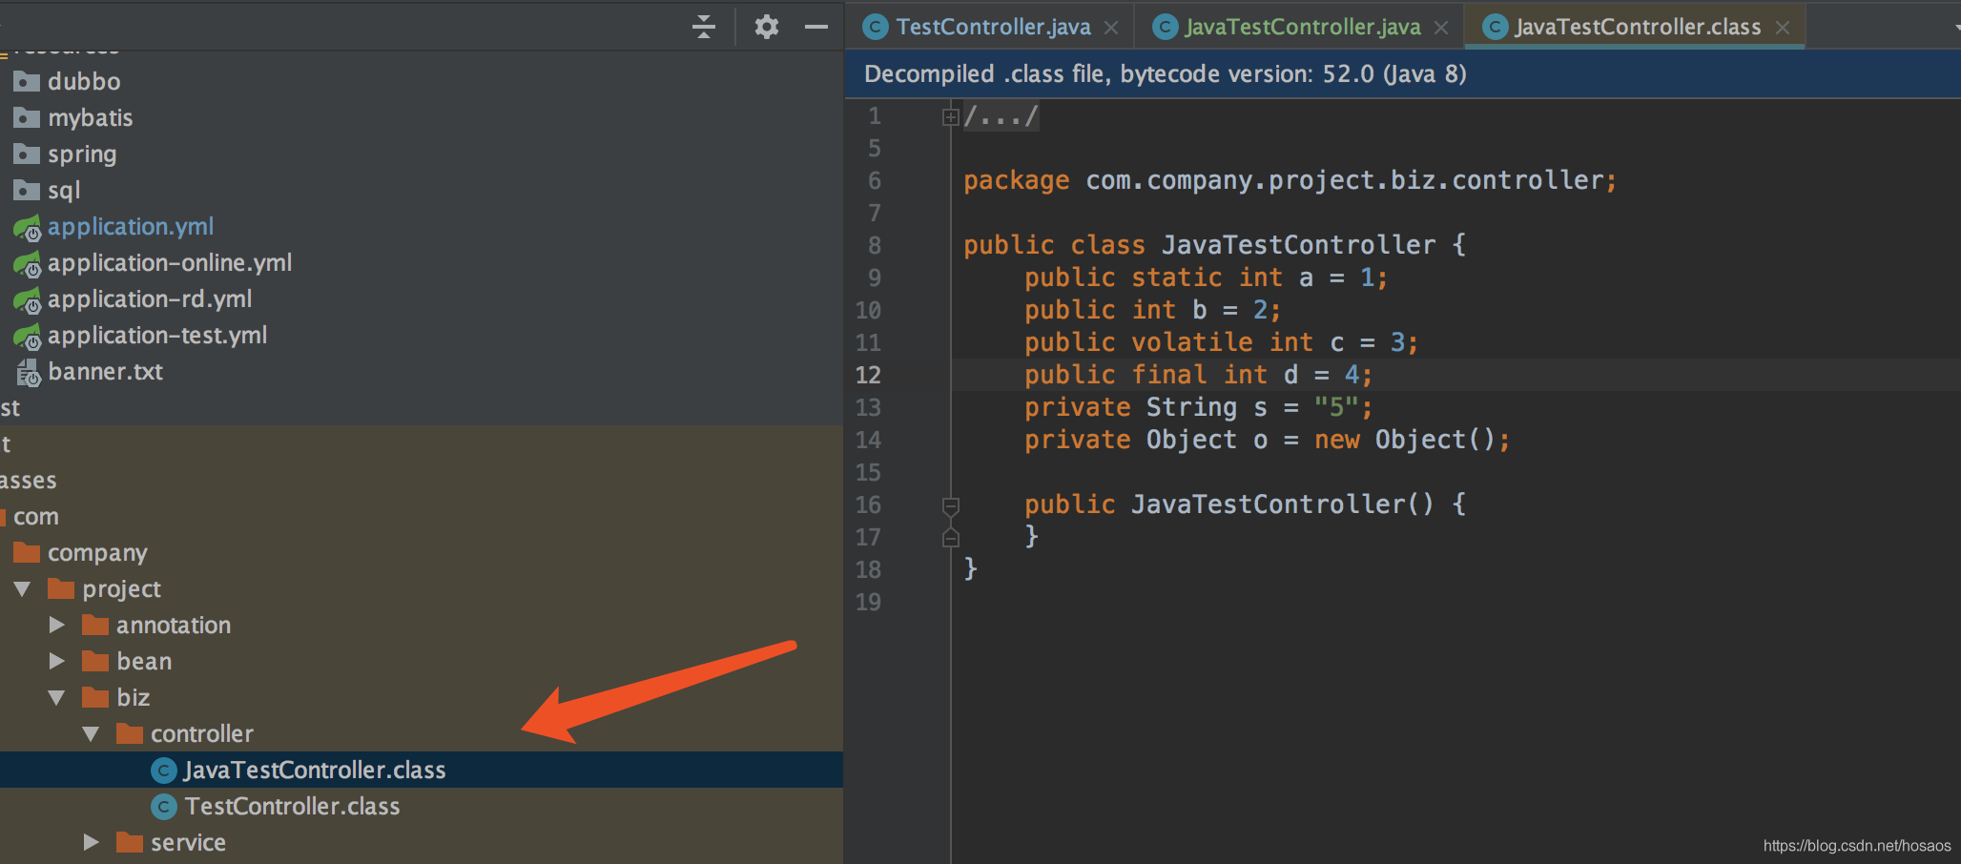Select JavaTestController.class in the tree
This screenshot has height=864, width=1961.
coord(314,771)
